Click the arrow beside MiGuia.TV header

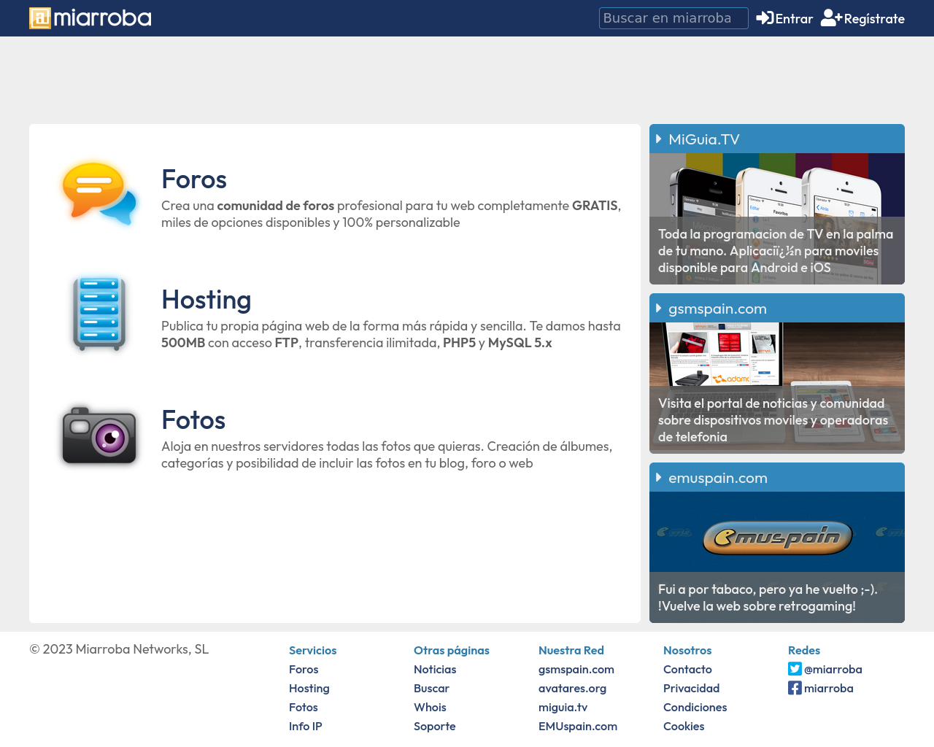[659, 139]
